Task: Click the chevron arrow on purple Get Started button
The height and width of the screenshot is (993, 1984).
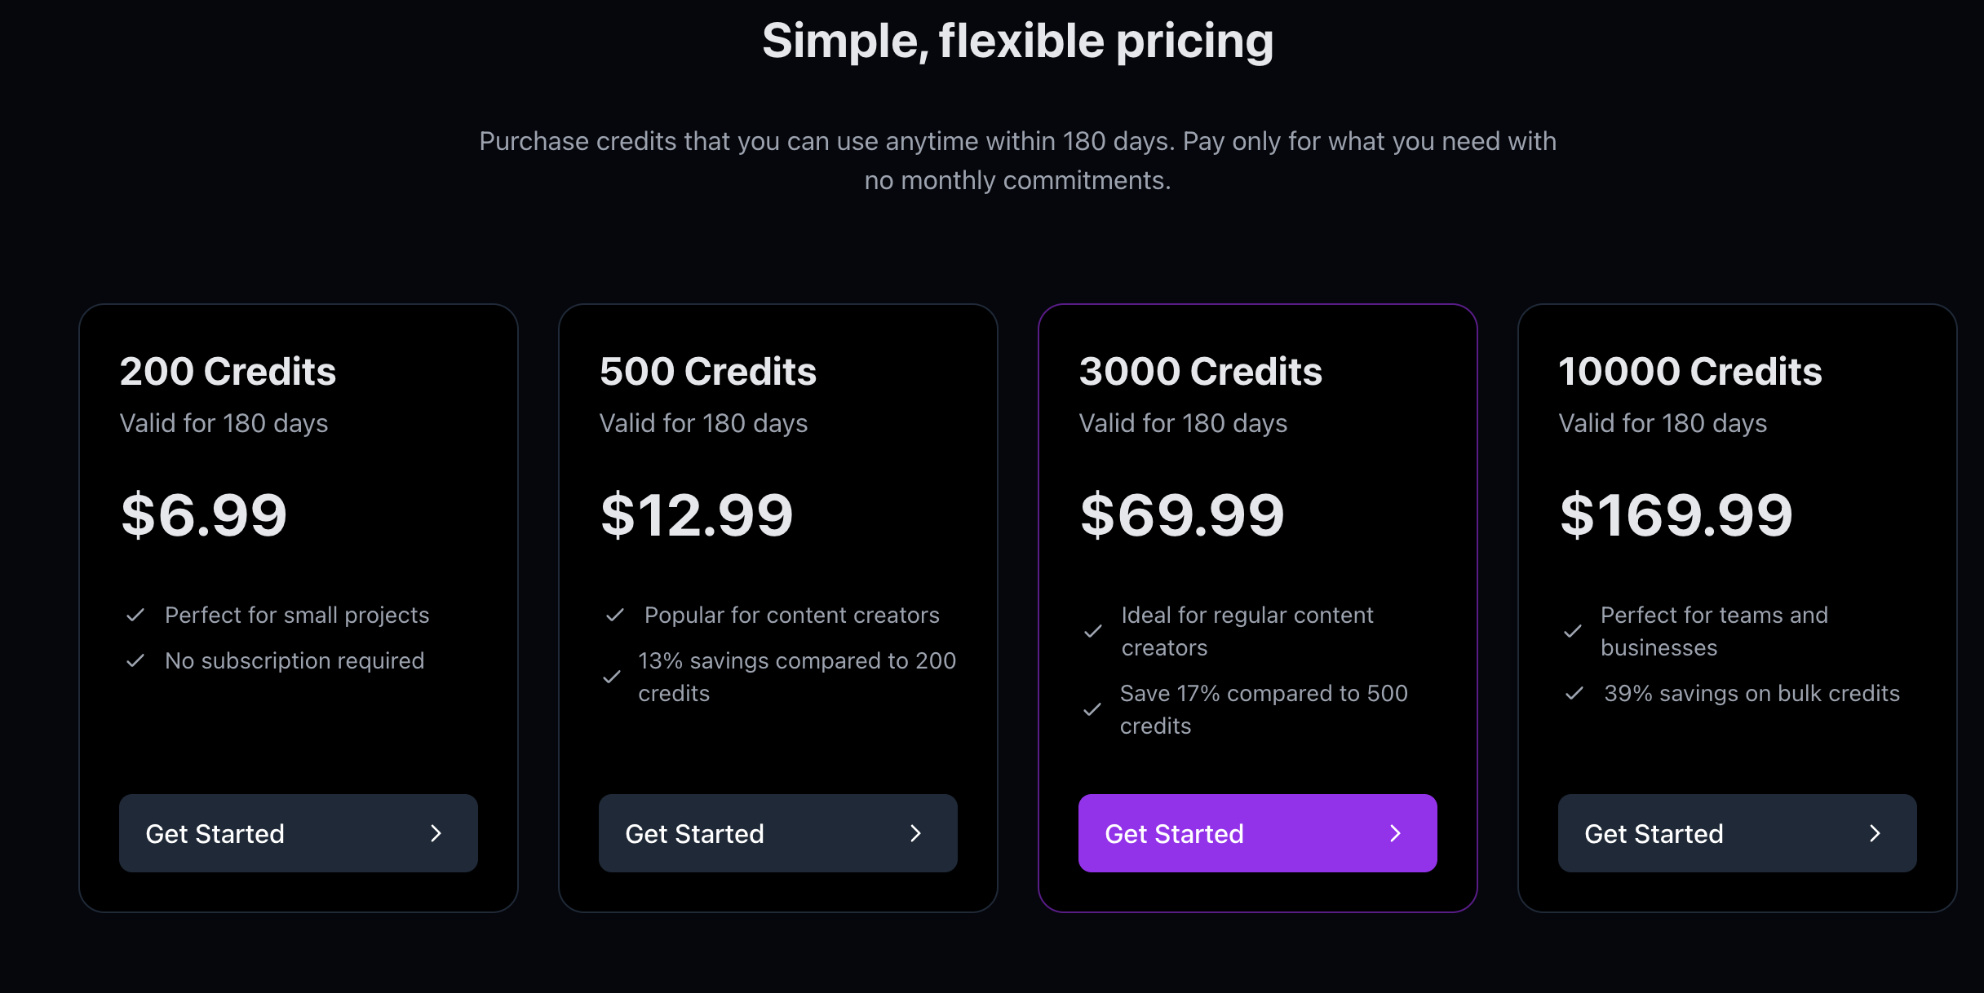Action: pyautogui.click(x=1396, y=833)
